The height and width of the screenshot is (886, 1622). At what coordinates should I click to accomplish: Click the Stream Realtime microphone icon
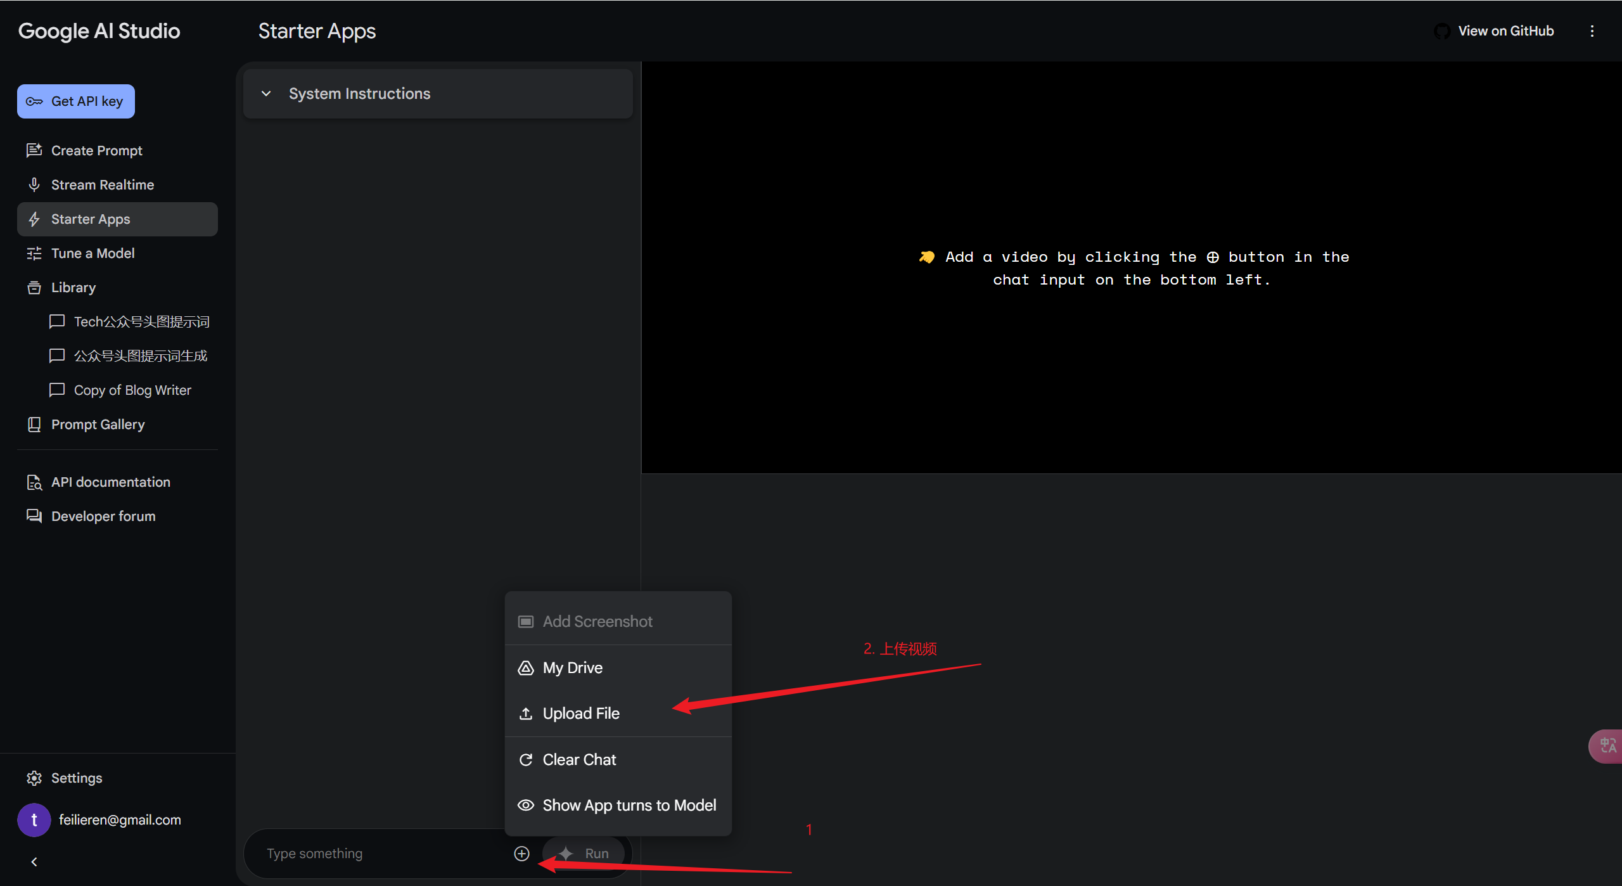[34, 184]
